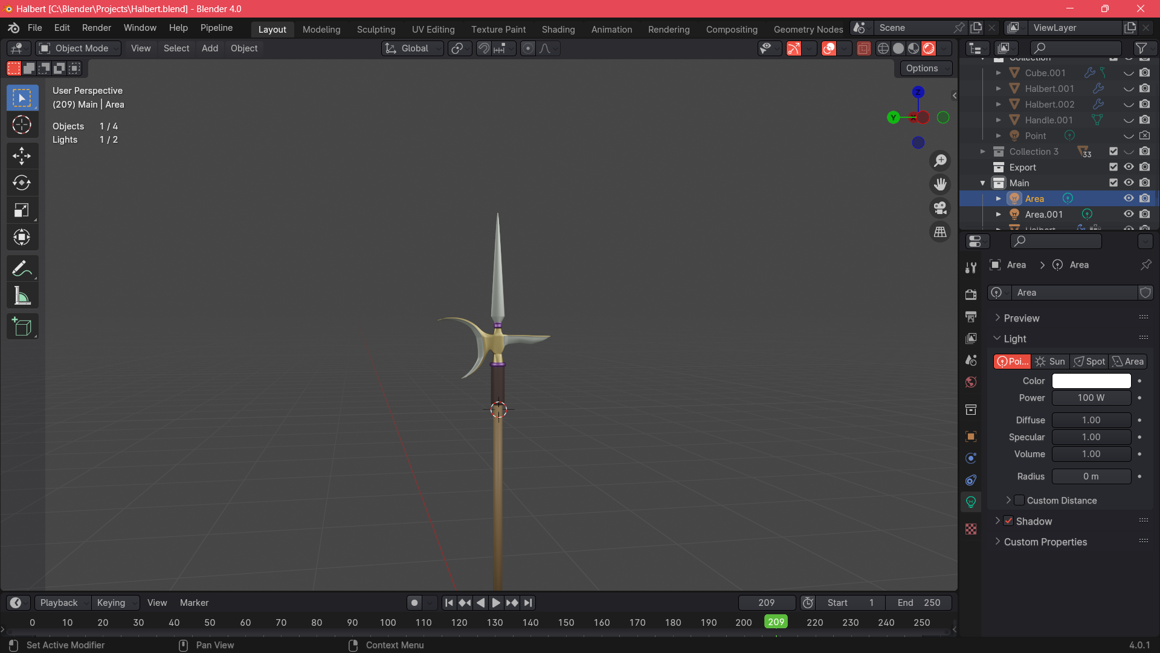This screenshot has height=653, width=1160.
Task: Select the Scale tool
Action: (x=22, y=210)
